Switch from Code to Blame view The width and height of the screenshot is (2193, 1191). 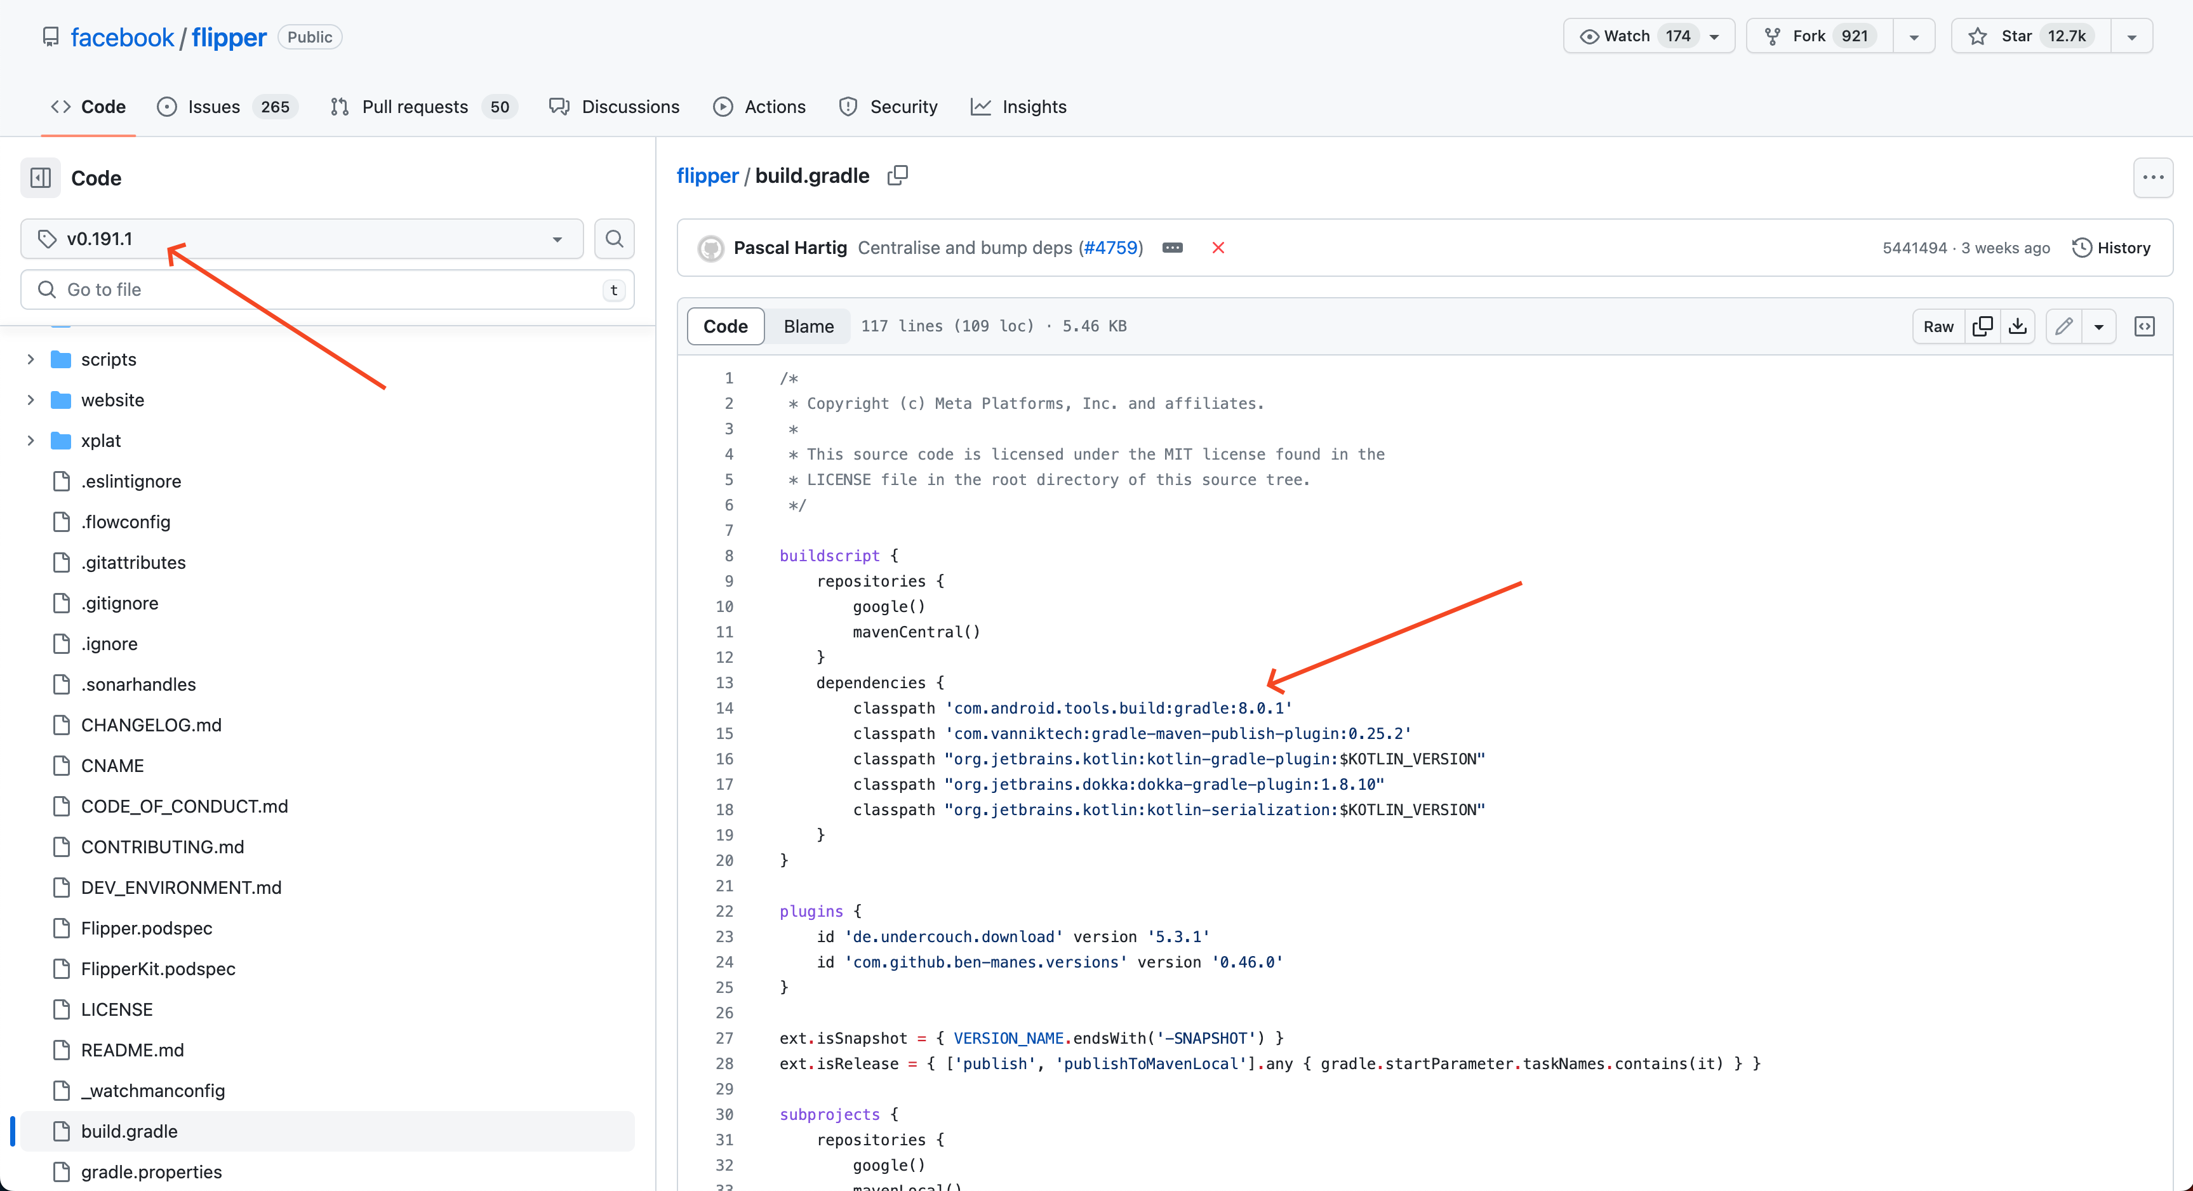[808, 326]
